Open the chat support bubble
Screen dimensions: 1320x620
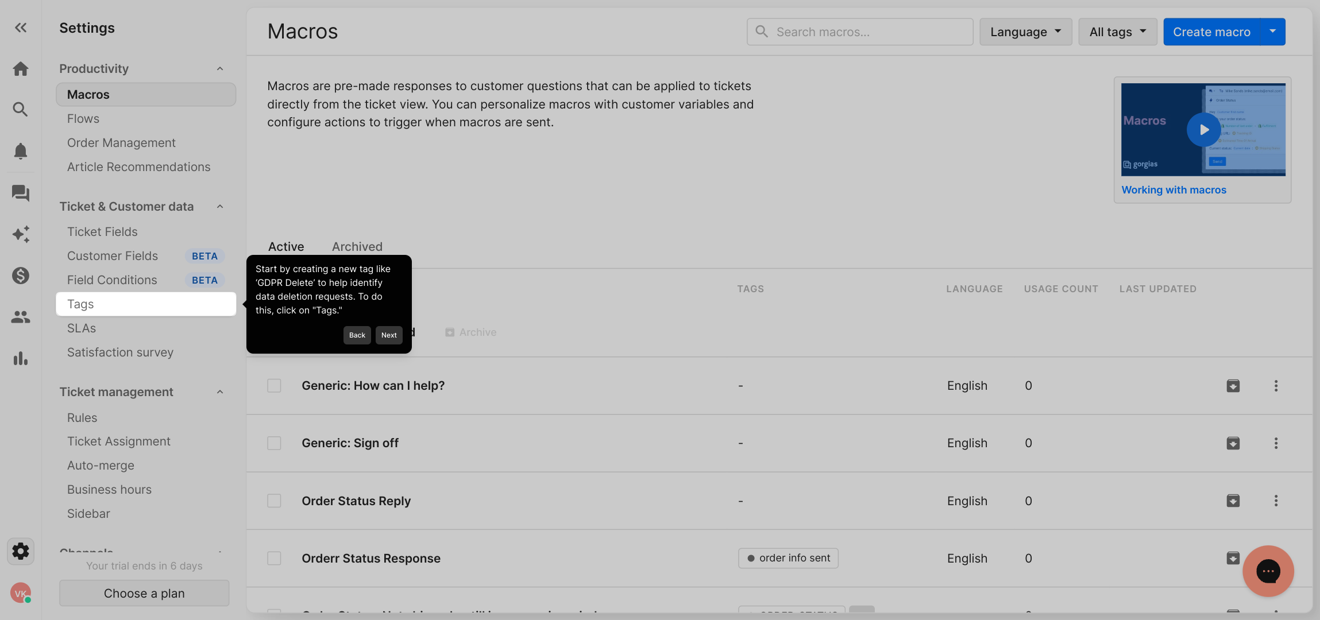[1268, 571]
